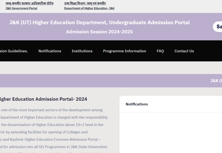Select Programme Information in the navigation bar
The width and height of the screenshot is (222, 153).
click(125, 51)
